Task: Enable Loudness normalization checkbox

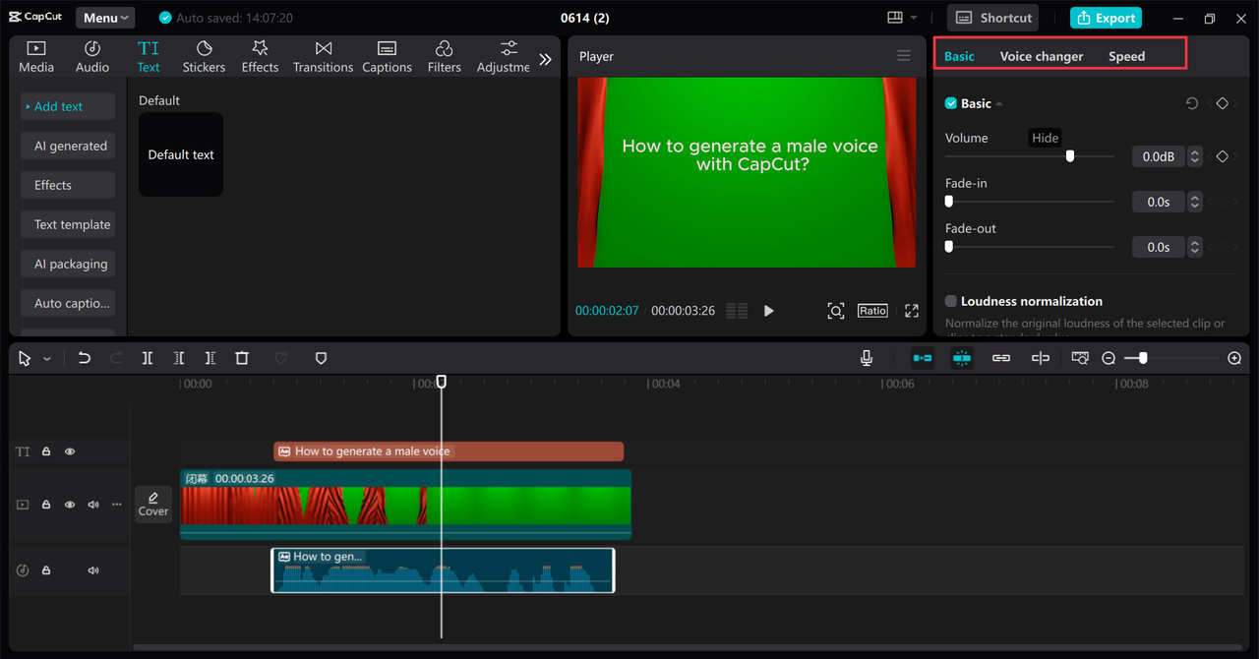Action: [x=951, y=301]
